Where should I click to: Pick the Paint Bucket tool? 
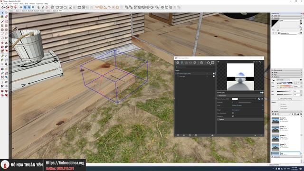point(2,17)
